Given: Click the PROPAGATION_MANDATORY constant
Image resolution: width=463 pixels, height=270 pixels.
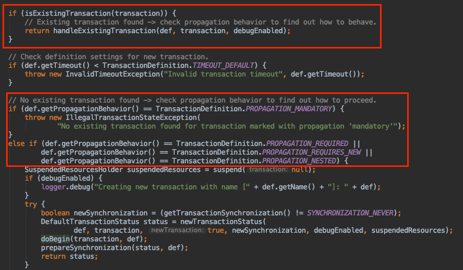Looking at the screenshot, I should [x=289, y=109].
